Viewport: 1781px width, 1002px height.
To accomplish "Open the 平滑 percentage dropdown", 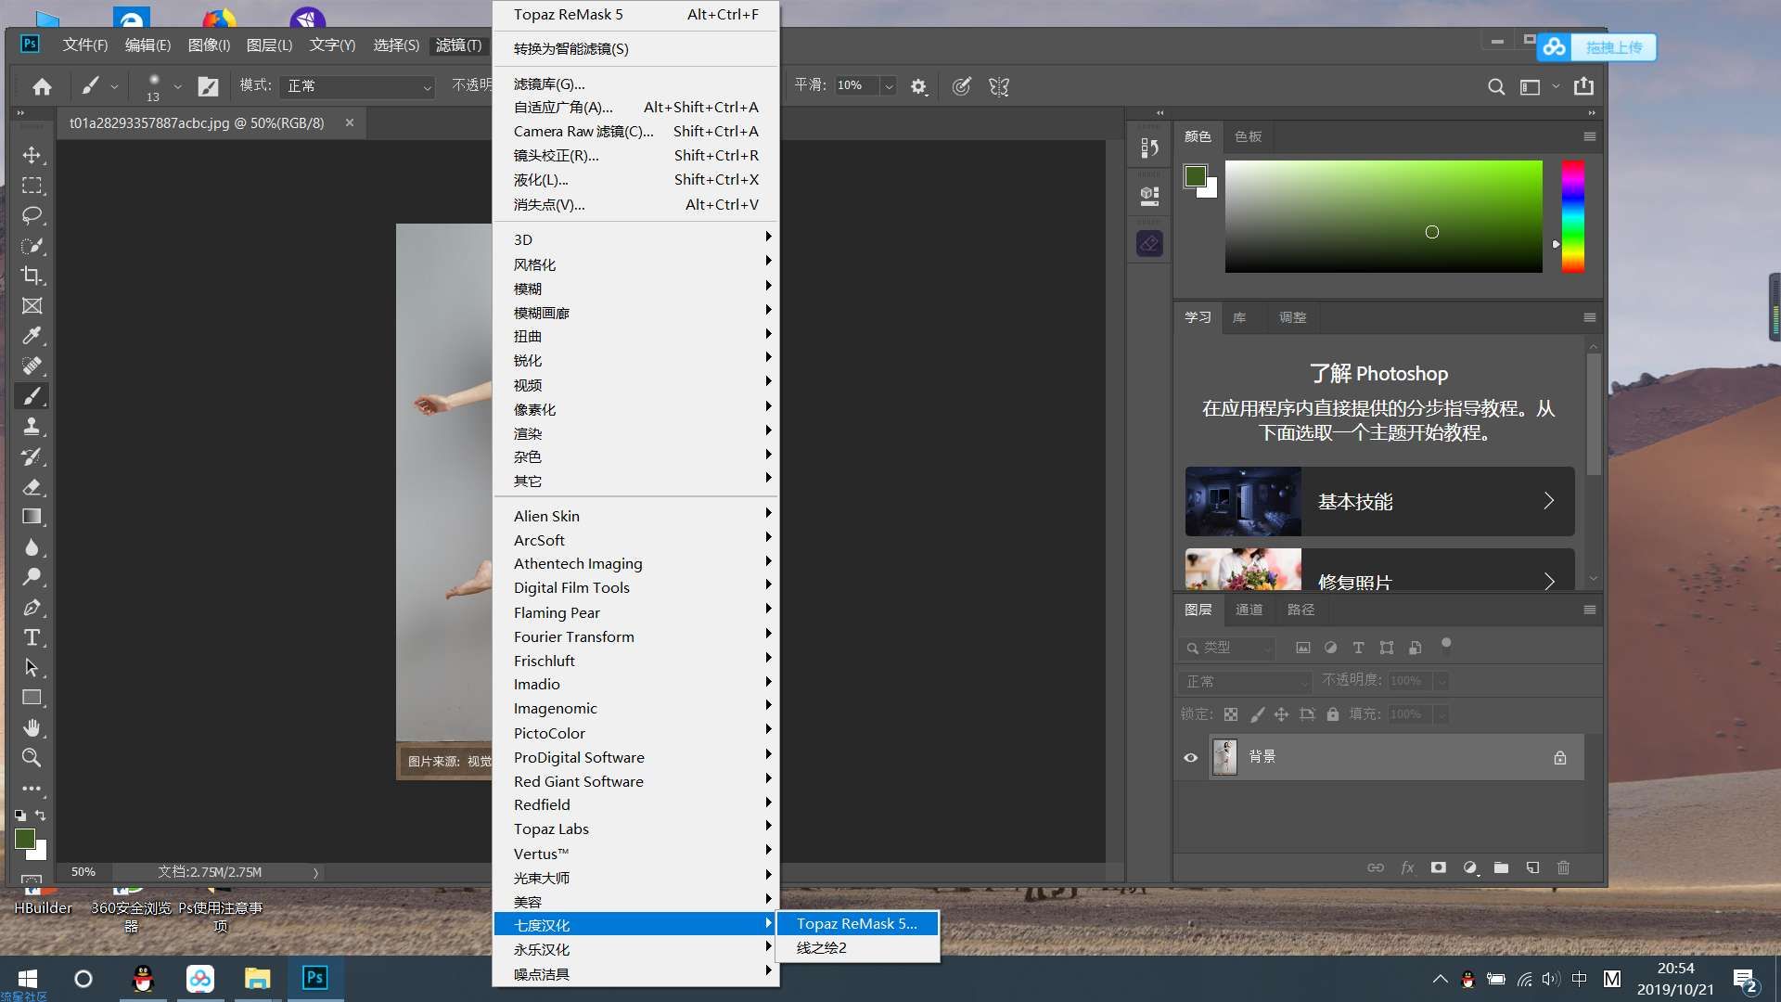I will click(889, 86).
